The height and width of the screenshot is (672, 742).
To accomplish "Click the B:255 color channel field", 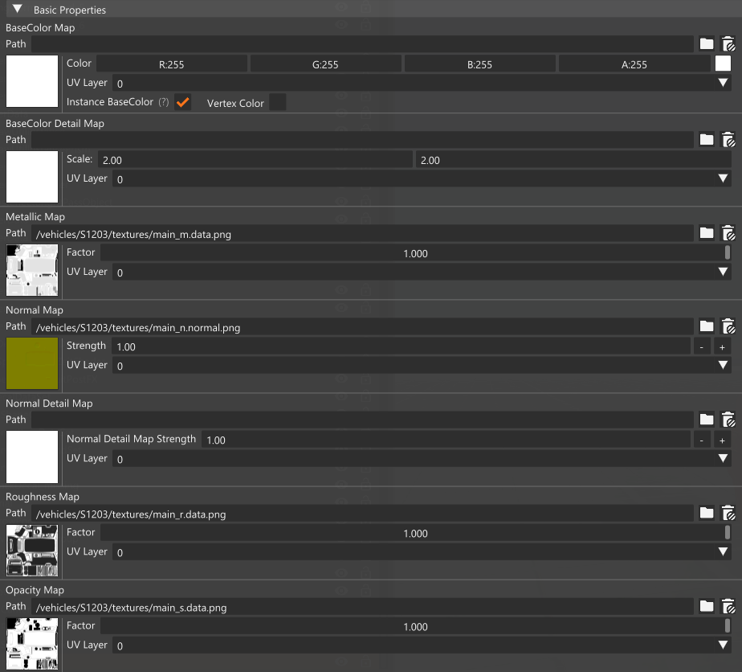I will pyautogui.click(x=480, y=64).
